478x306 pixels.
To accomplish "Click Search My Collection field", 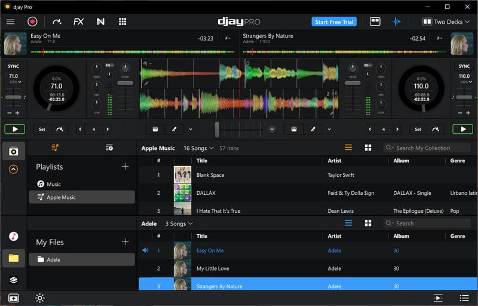I will point(427,148).
